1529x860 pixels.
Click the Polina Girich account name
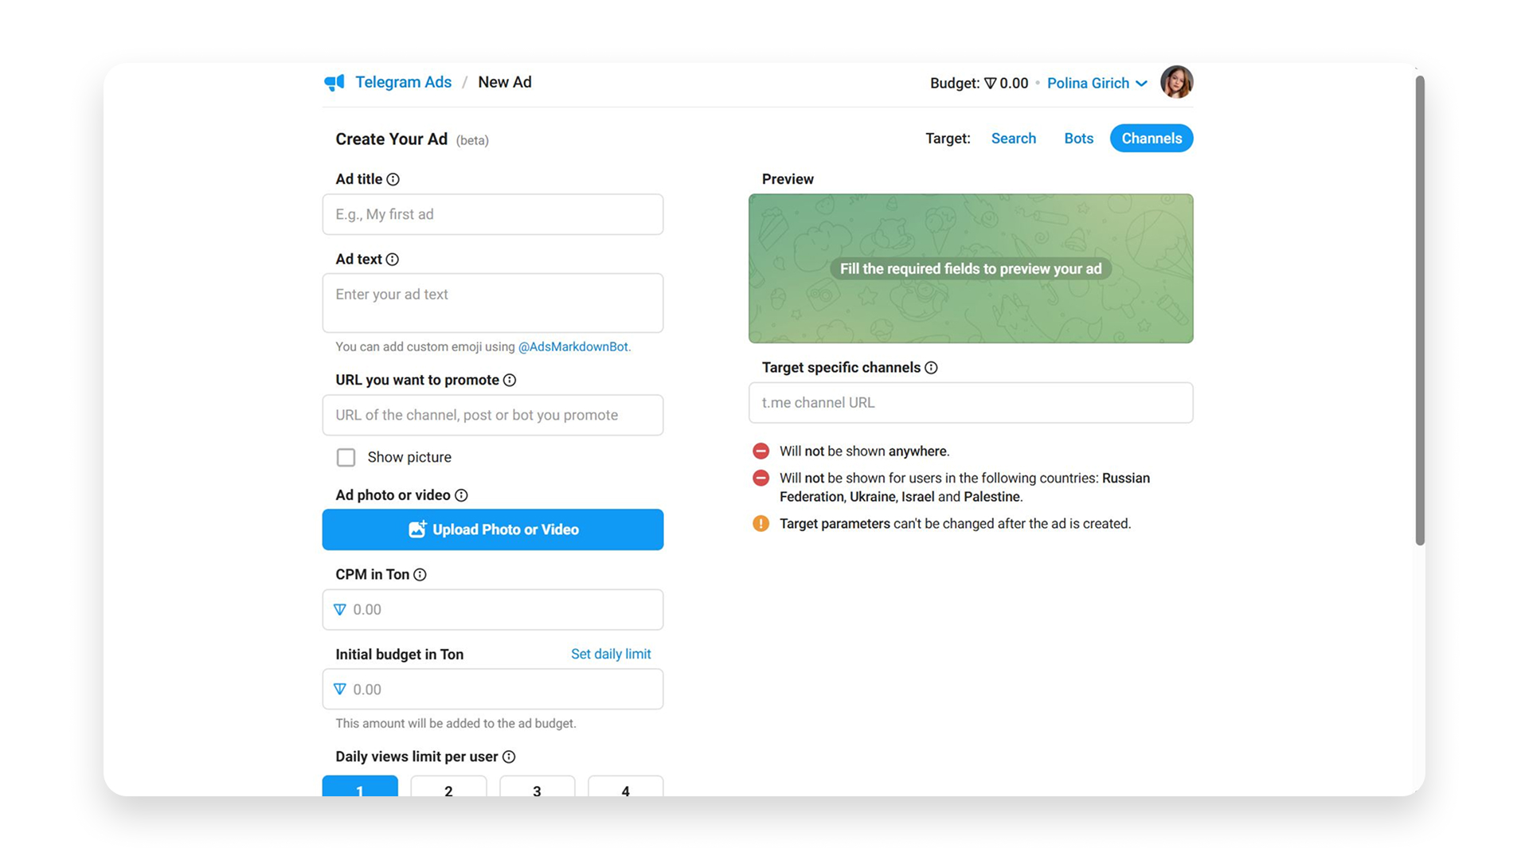[1088, 84]
